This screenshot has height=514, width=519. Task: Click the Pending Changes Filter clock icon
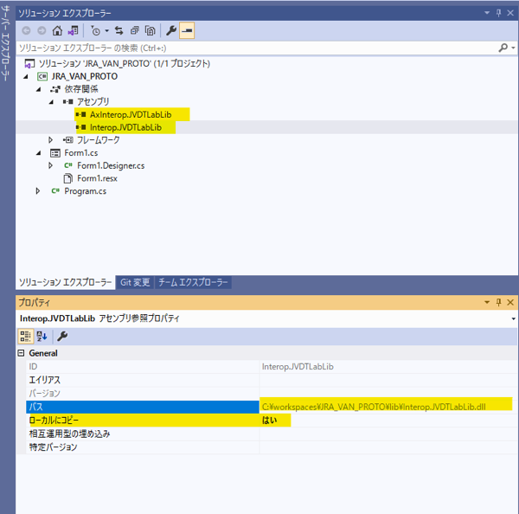point(95,30)
